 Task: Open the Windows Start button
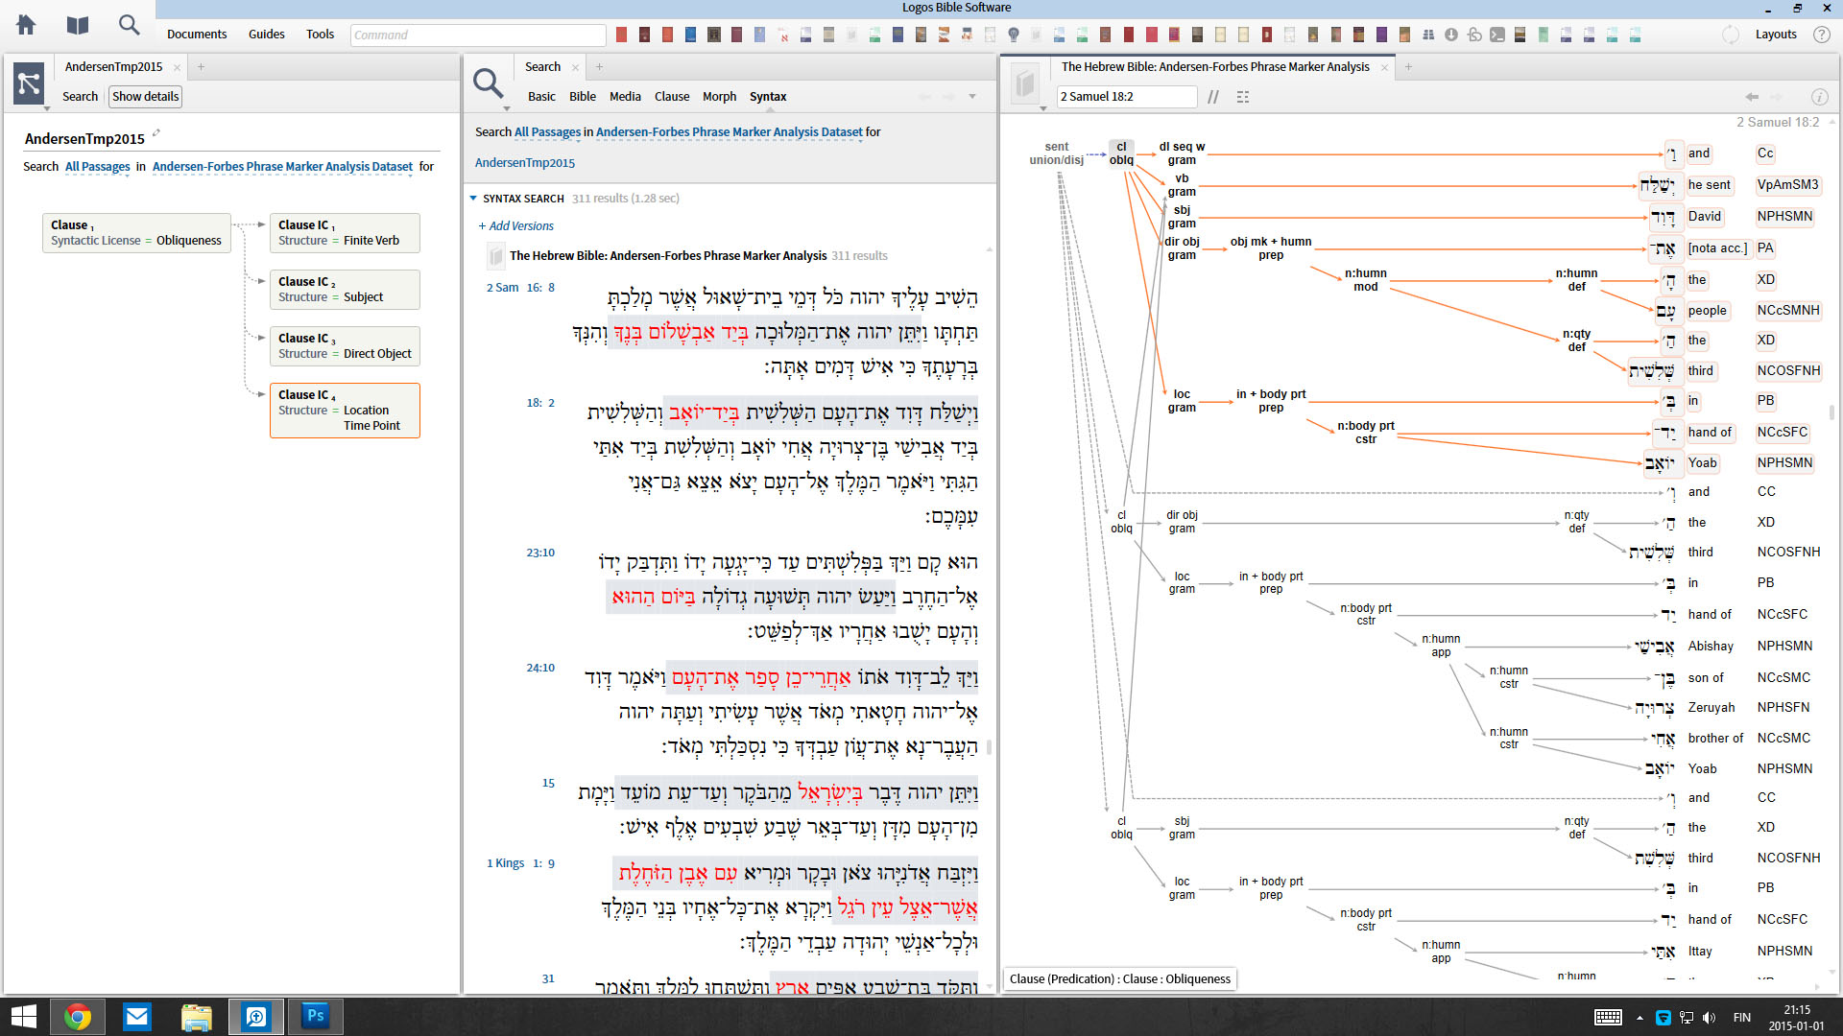23,1016
